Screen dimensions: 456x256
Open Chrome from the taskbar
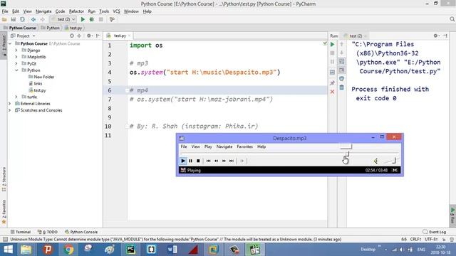[x=68, y=250]
